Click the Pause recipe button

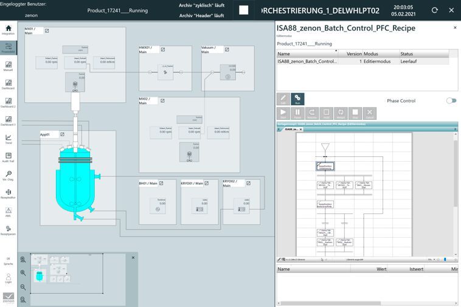297,113
